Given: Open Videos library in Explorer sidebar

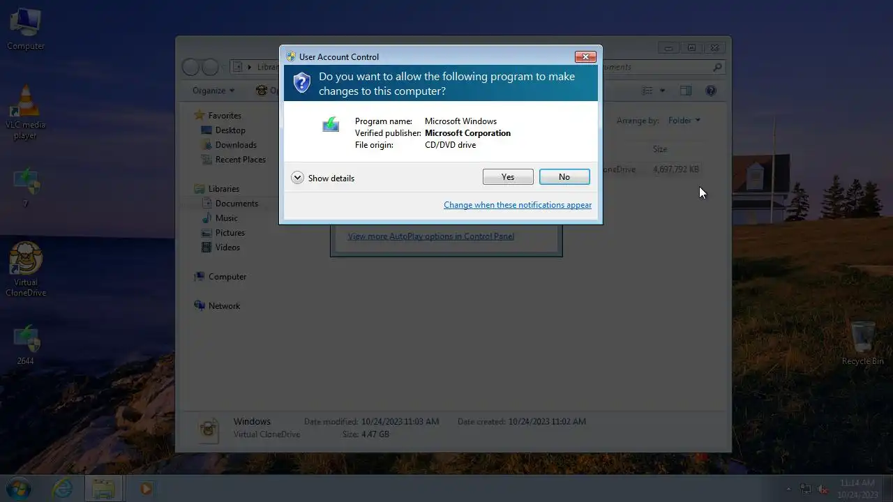Looking at the screenshot, I should click(x=220, y=248).
